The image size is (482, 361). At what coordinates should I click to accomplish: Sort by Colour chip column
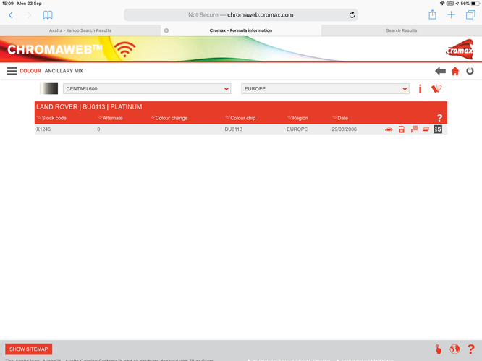[x=240, y=118]
